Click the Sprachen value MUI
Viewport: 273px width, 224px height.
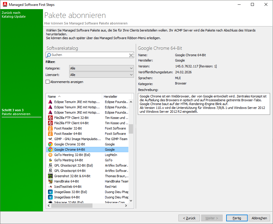point(178,78)
